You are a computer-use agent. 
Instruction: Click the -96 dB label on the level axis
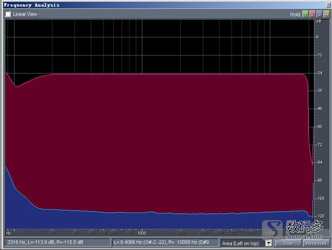319,180
